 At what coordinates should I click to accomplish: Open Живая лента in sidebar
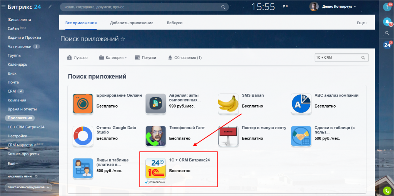point(19,20)
